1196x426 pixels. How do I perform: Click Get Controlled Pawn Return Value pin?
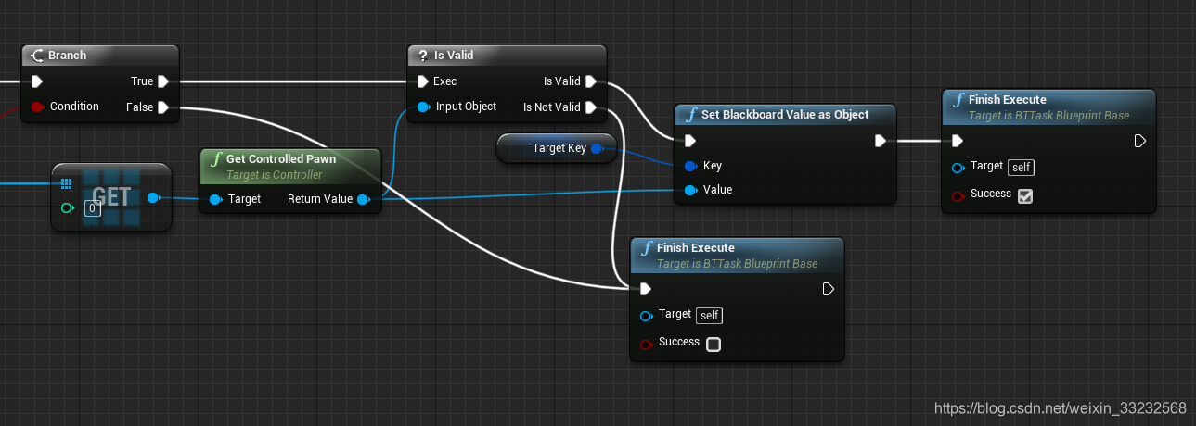(363, 199)
